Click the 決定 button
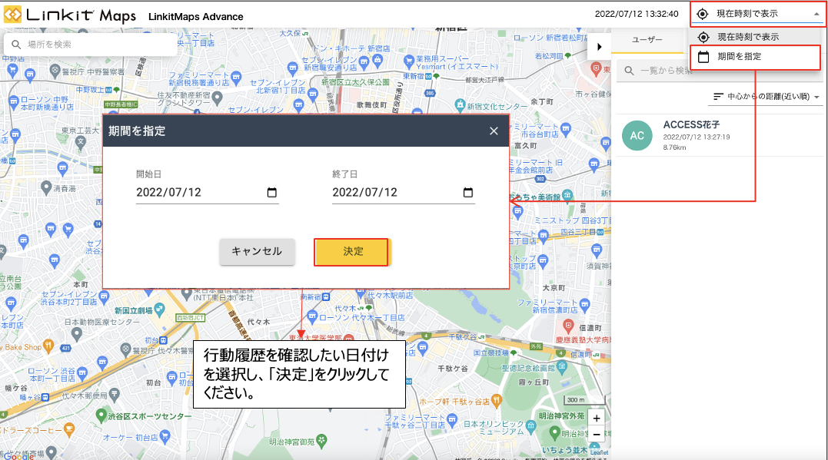Viewport: 828px width, 460px height. click(x=351, y=252)
